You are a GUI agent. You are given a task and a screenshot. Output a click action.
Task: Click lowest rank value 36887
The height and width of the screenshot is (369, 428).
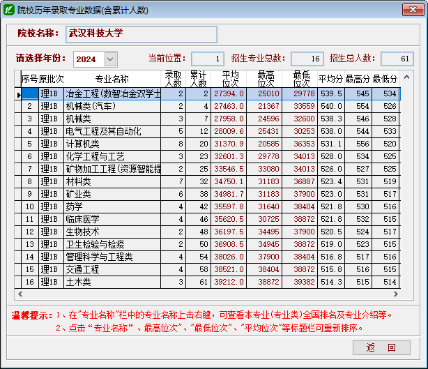click(300, 181)
